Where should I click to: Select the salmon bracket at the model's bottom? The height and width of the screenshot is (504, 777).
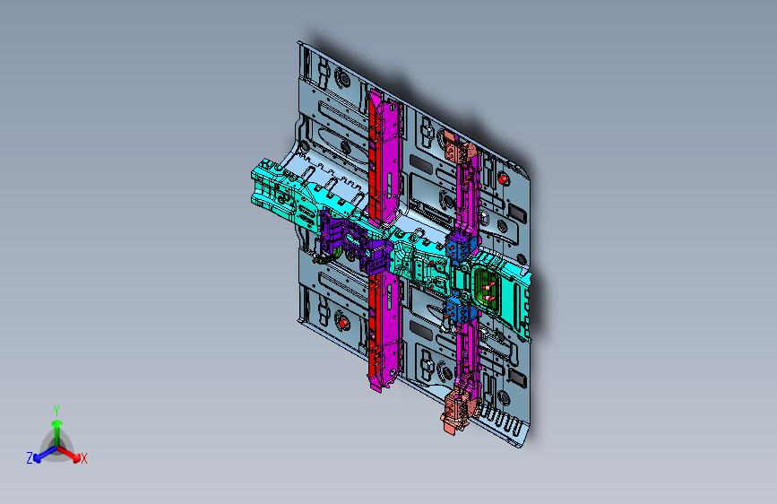coord(458,411)
